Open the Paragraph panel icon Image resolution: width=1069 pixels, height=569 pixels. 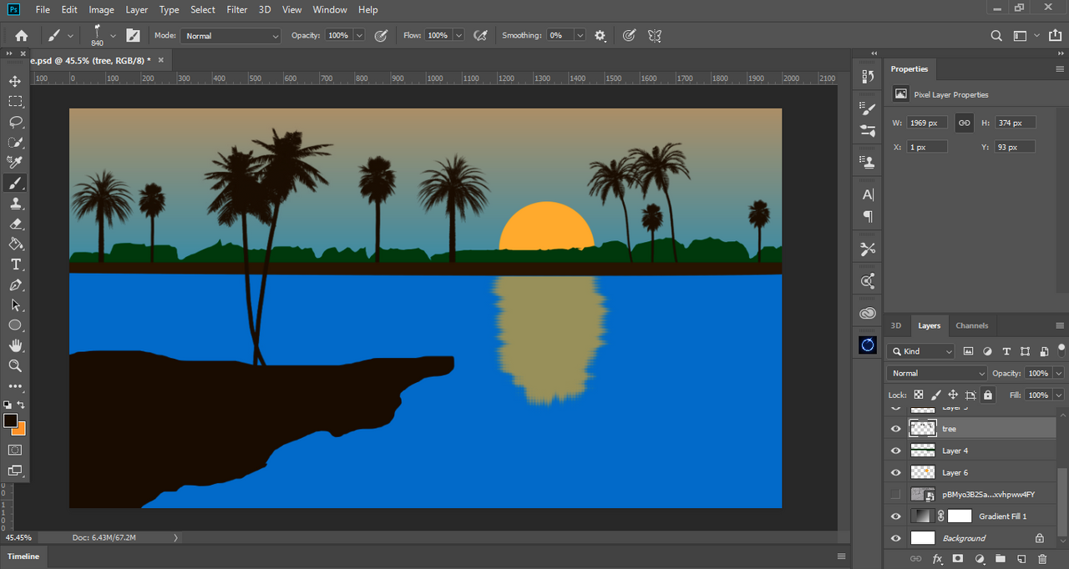point(868,216)
